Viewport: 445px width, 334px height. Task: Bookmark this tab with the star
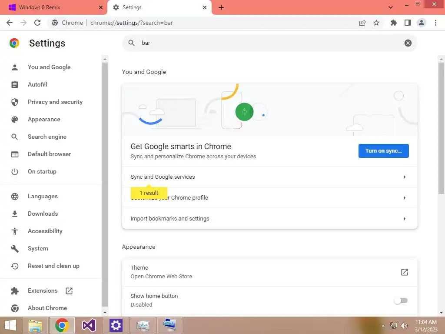376,23
